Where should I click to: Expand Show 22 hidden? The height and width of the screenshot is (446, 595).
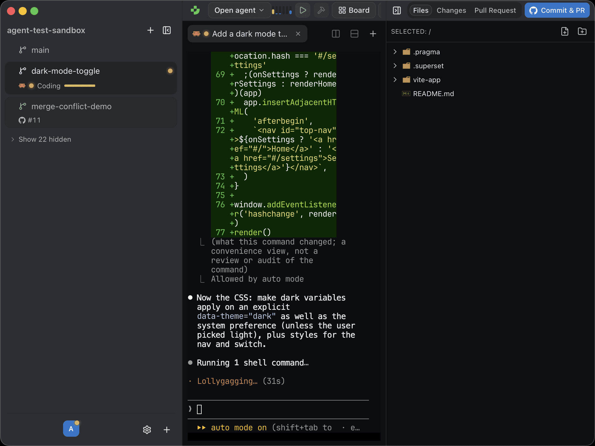click(x=41, y=139)
